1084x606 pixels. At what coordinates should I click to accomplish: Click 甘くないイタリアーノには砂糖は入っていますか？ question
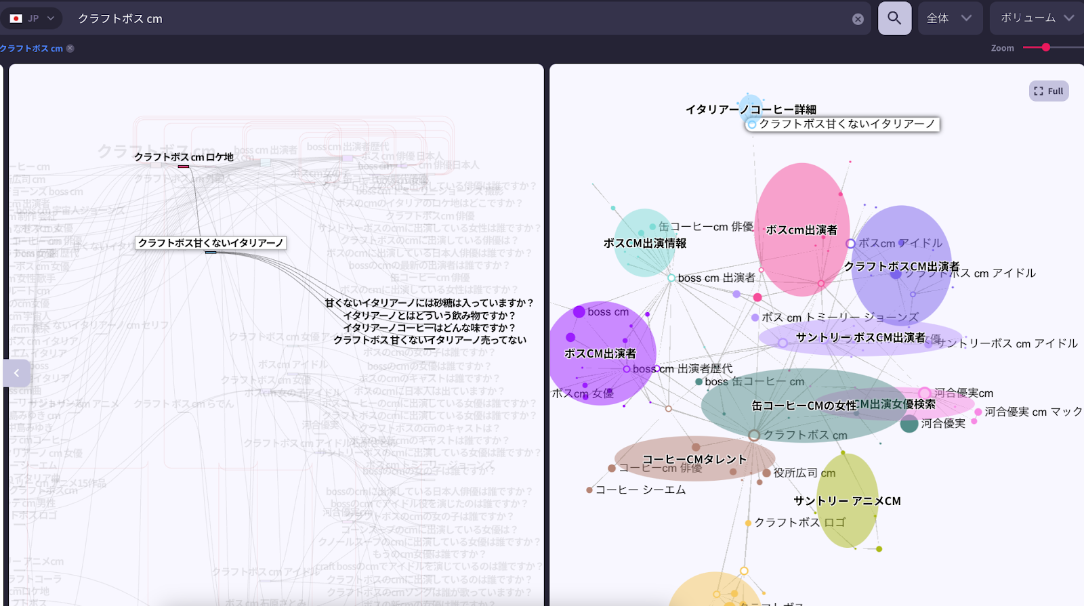pos(430,303)
